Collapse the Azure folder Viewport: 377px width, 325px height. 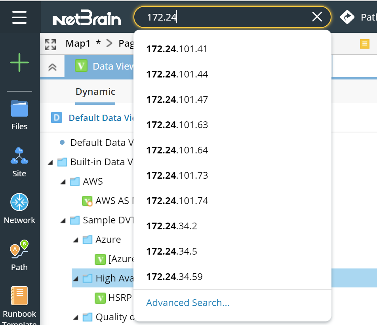pyautogui.click(x=76, y=240)
